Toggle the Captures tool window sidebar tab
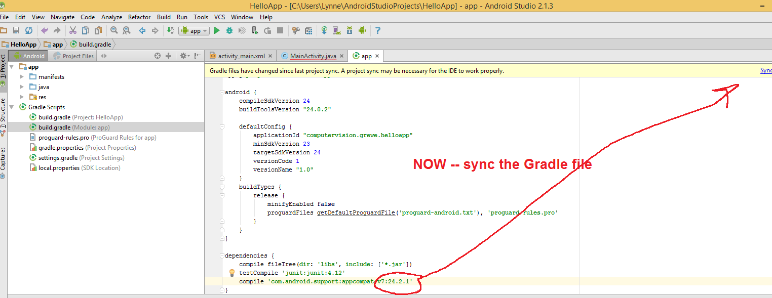The image size is (772, 298). pos(3,159)
